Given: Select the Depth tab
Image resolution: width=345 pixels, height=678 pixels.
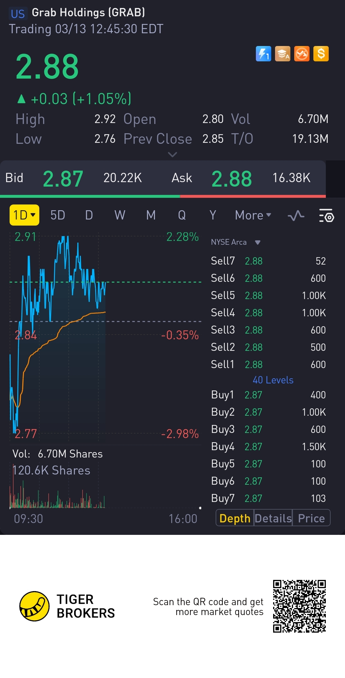Looking at the screenshot, I should click(235, 518).
